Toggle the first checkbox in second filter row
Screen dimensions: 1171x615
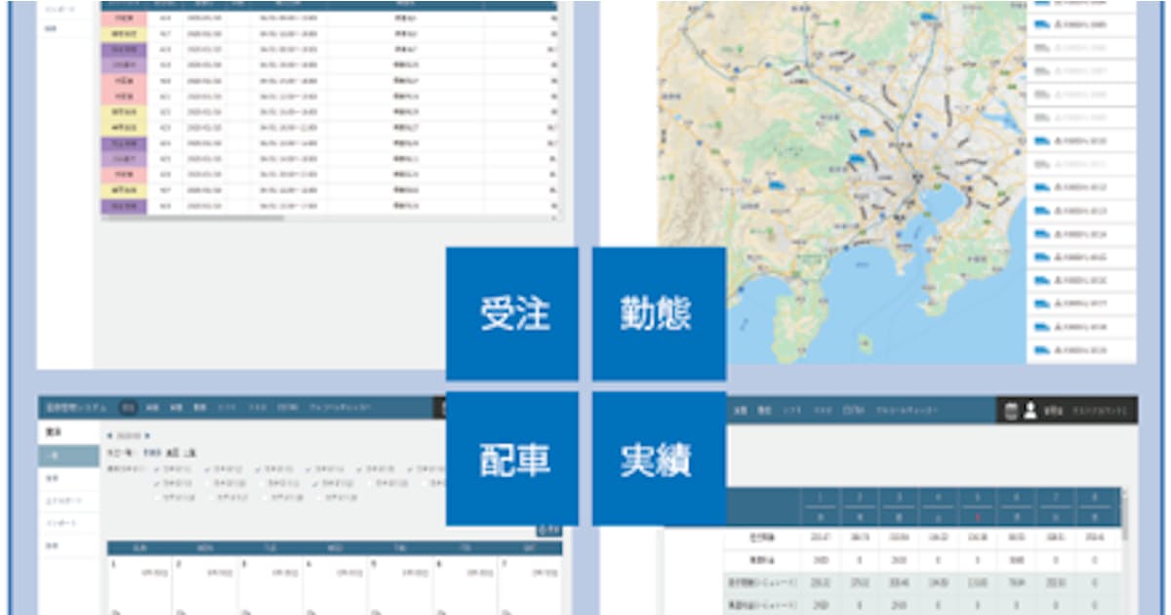coord(158,482)
